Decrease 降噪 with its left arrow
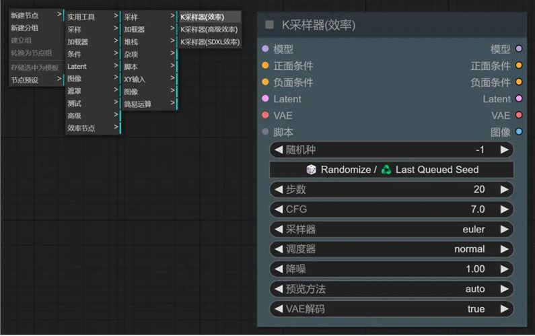 279,269
